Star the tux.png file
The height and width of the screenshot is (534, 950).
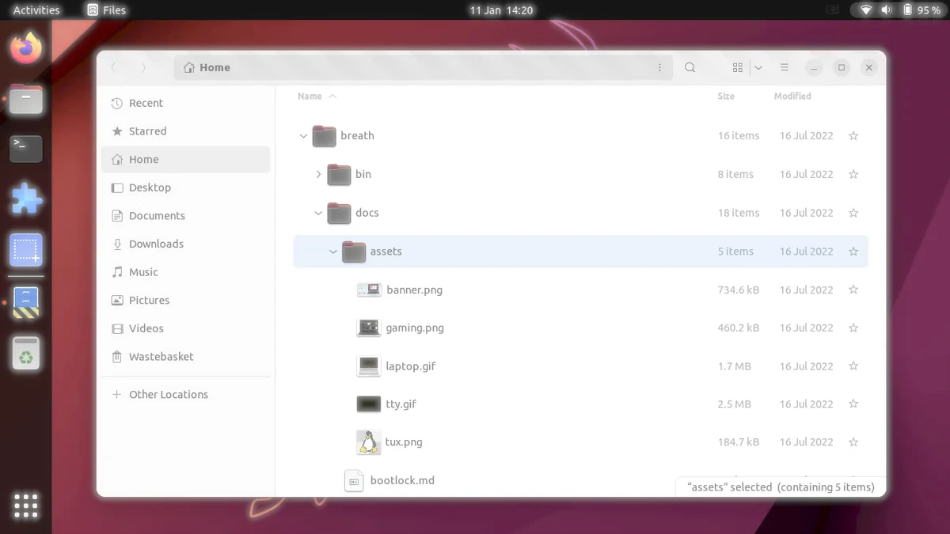[x=853, y=442]
